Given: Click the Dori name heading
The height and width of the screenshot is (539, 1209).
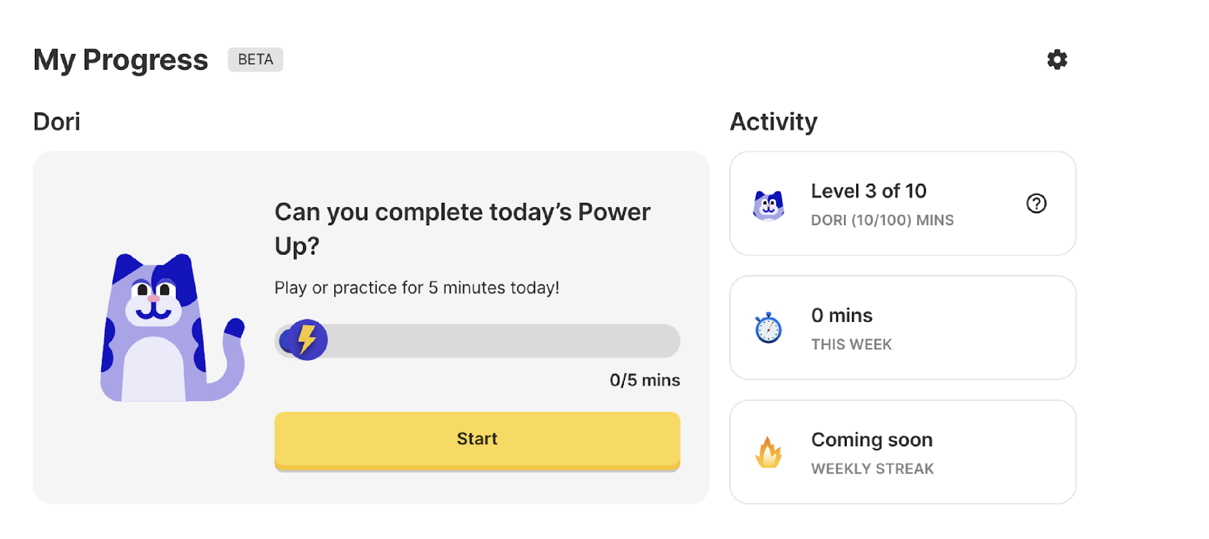Looking at the screenshot, I should pyautogui.click(x=57, y=121).
